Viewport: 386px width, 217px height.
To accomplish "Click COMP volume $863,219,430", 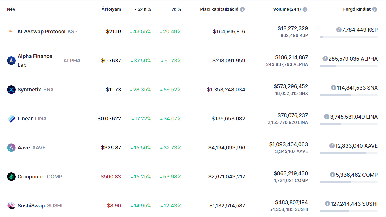I will [x=291, y=173].
